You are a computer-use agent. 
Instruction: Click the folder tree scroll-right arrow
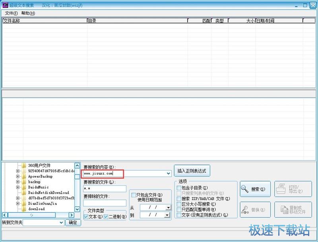[x=72, y=215]
